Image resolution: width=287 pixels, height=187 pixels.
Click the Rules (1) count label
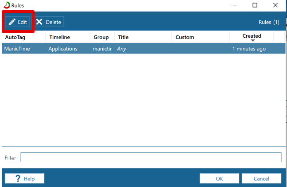click(x=269, y=22)
